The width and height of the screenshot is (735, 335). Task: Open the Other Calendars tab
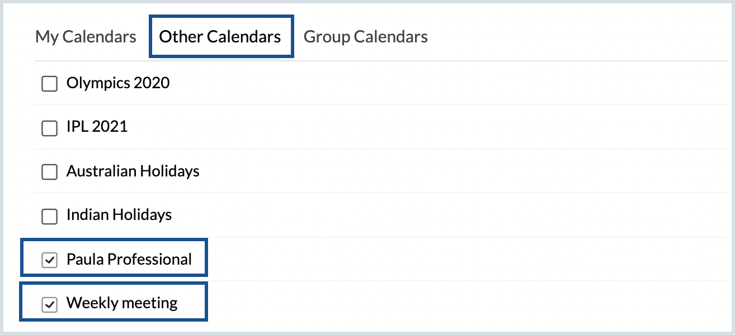coord(220,37)
